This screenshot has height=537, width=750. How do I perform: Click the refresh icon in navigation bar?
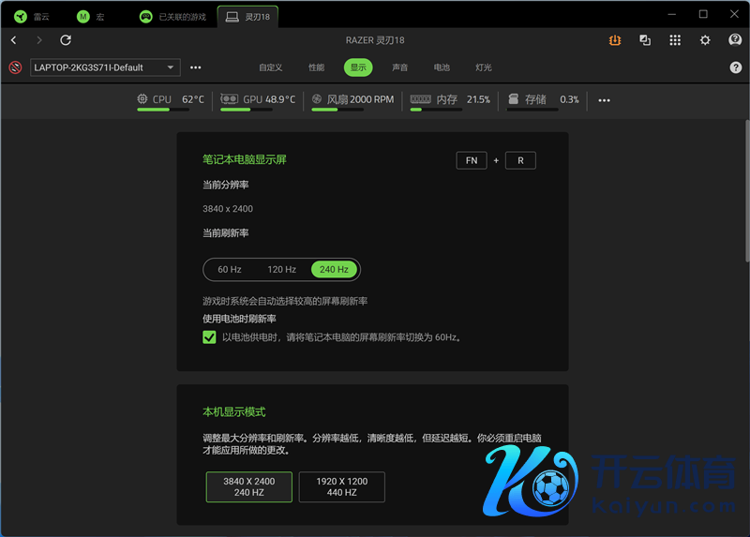tap(66, 40)
